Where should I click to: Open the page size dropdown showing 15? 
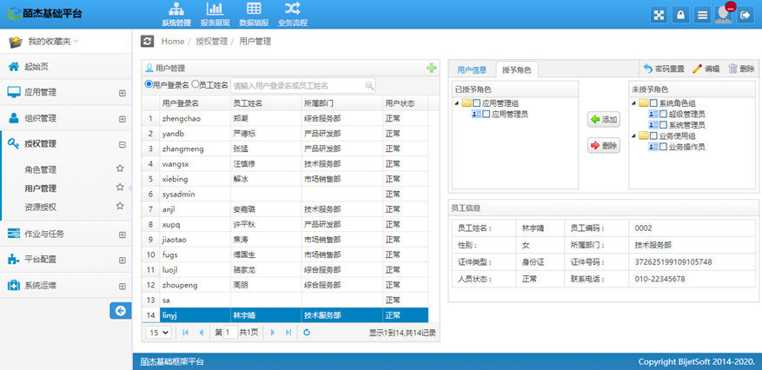pos(158,333)
